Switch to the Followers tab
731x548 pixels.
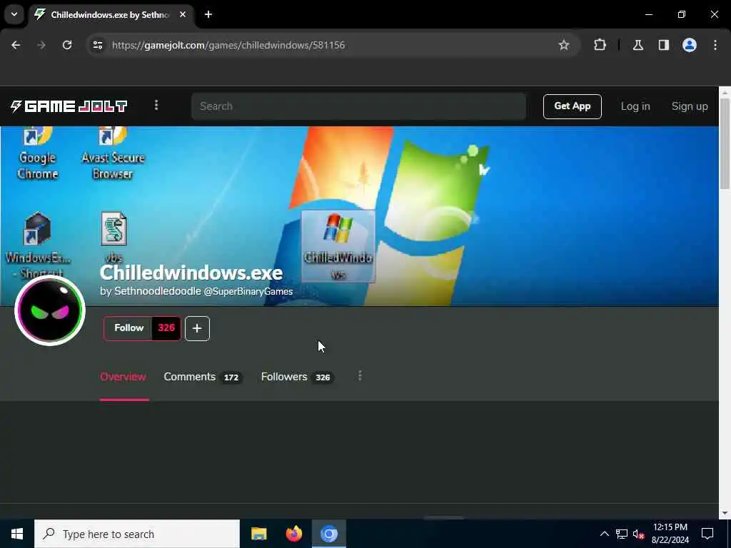pos(296,377)
